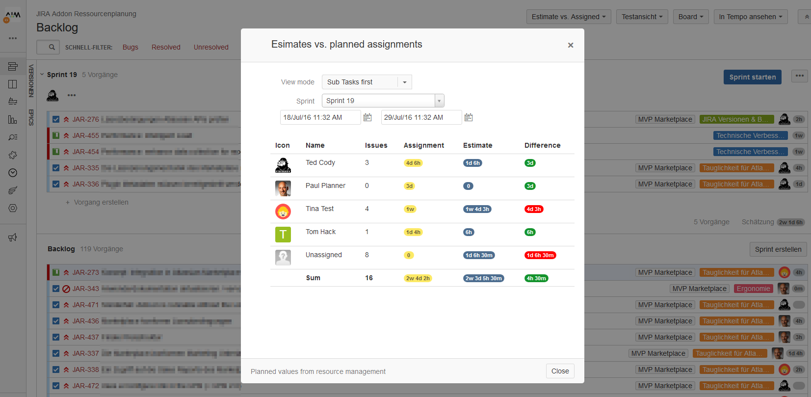Apply the Unresolved quick filter
The width and height of the screenshot is (811, 397).
pos(211,47)
